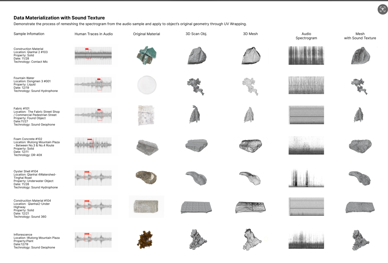Screen dimensions: 388x263
Task: Click the "Fountain Water" sample name
Action: [24, 78]
